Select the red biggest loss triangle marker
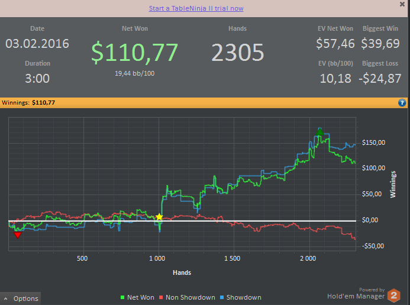This screenshot has width=410, height=305. point(18,235)
